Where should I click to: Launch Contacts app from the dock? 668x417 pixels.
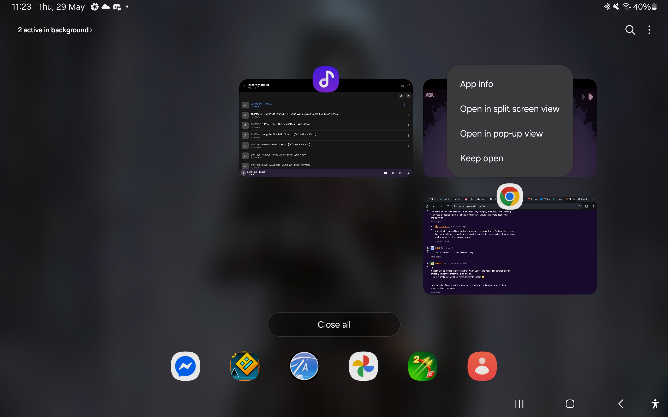[x=482, y=366]
